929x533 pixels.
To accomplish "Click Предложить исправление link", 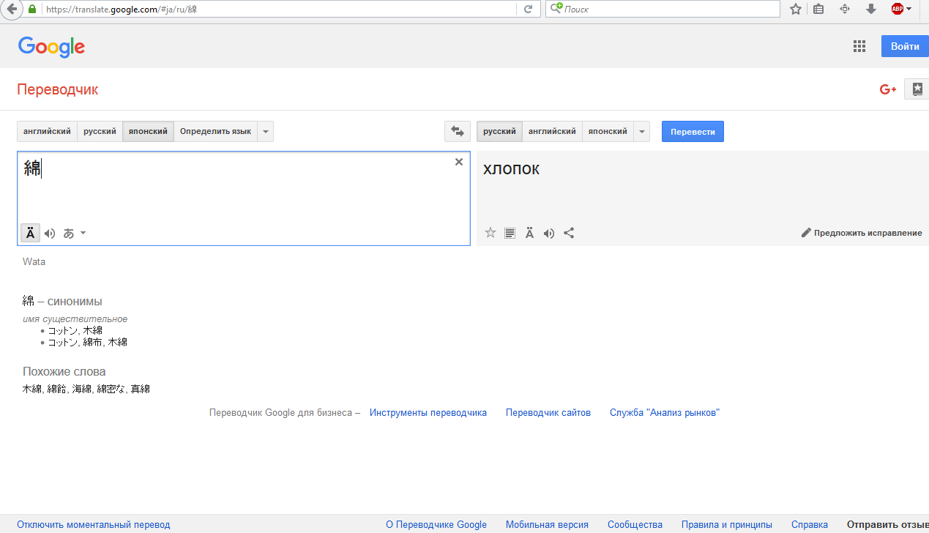I will pos(862,233).
